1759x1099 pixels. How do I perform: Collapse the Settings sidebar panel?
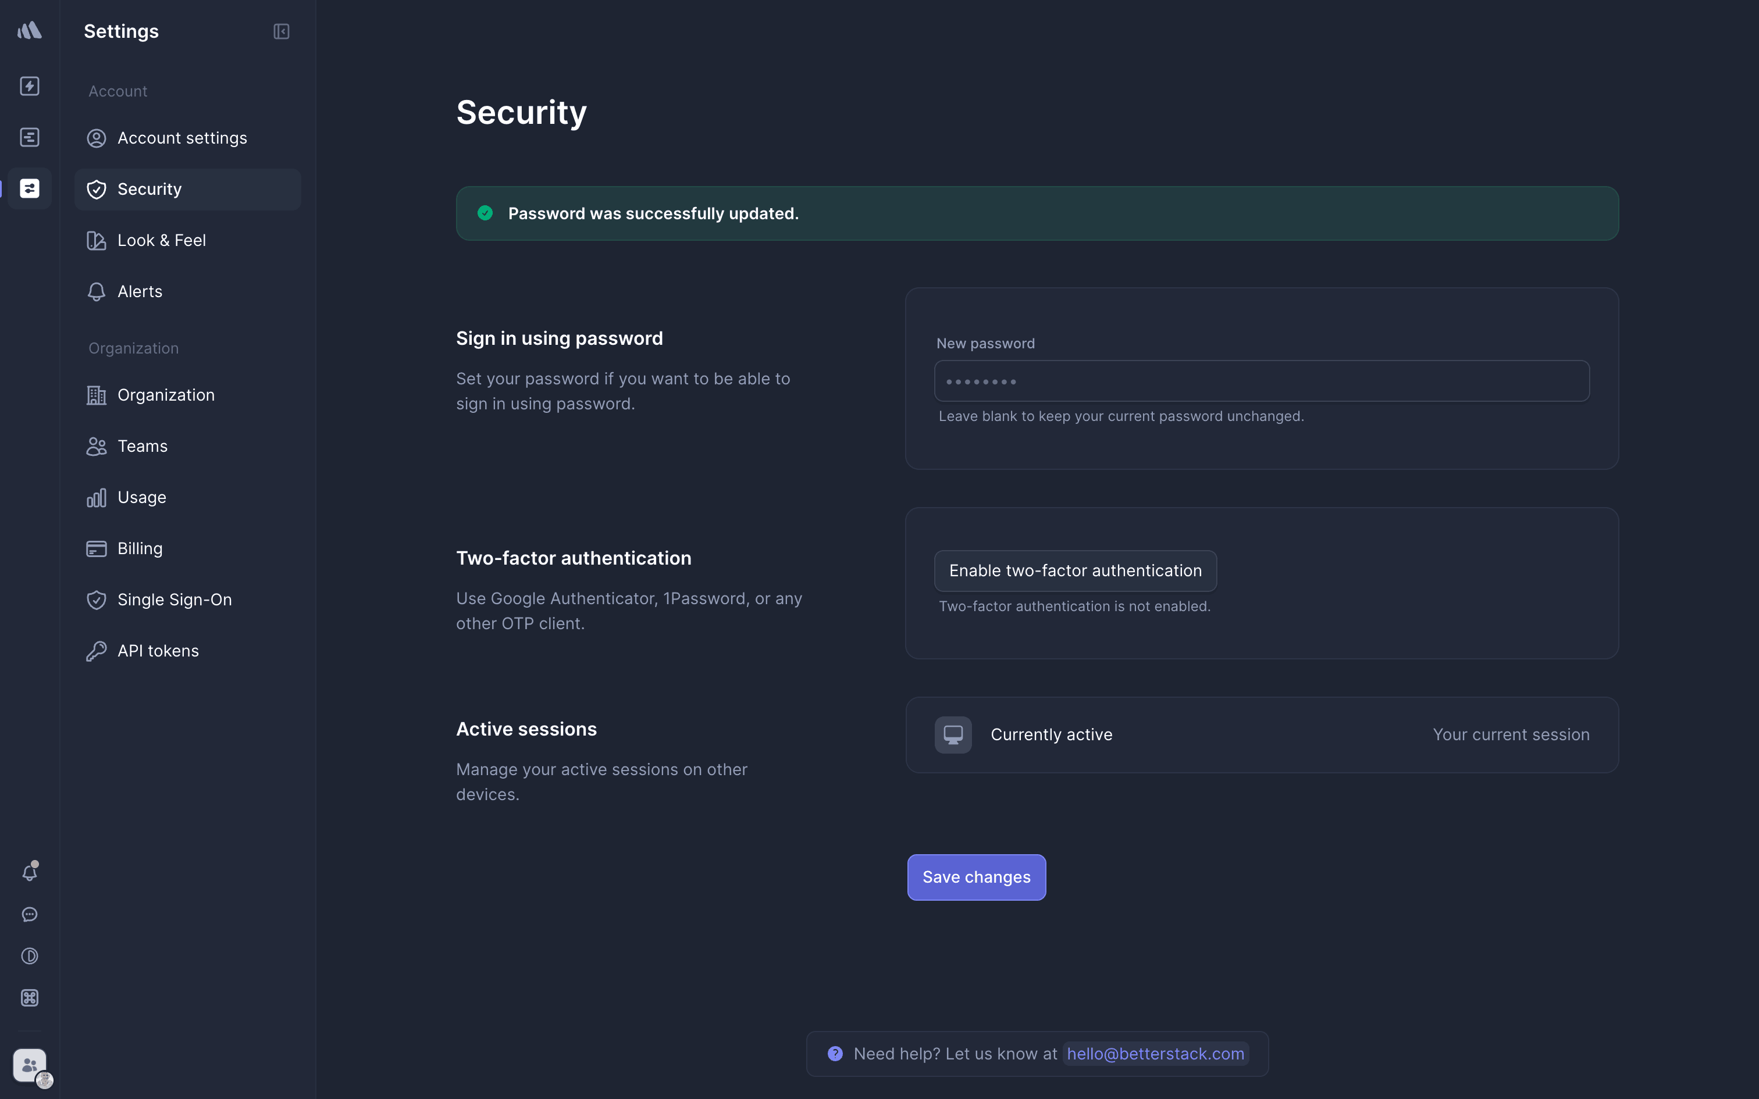click(282, 31)
